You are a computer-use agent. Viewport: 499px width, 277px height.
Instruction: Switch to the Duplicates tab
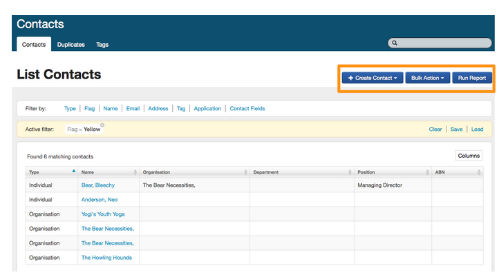click(x=70, y=45)
